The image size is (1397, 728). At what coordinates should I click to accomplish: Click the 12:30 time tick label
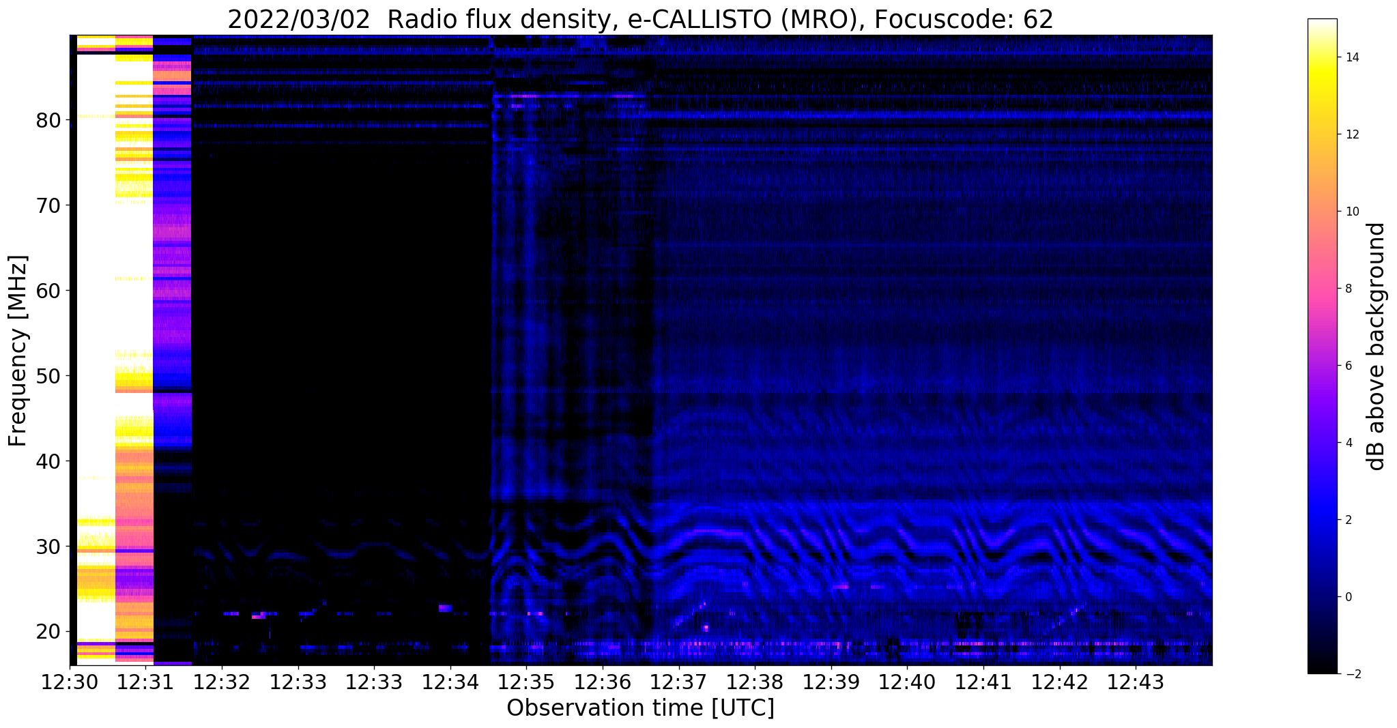tap(70, 682)
